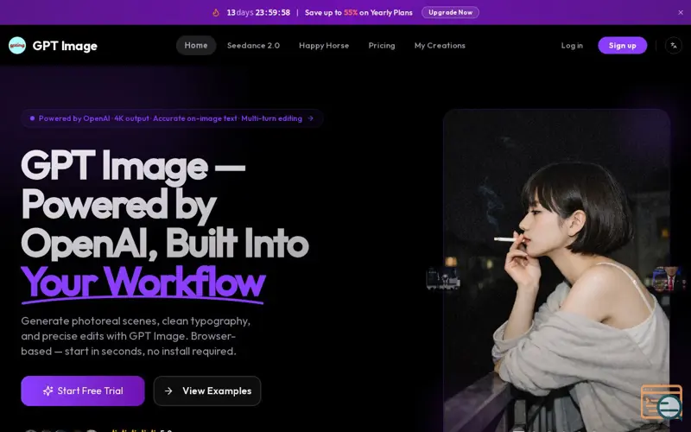The width and height of the screenshot is (691, 432).
Task: Click the main showcase image of woman
Action: [556, 270]
